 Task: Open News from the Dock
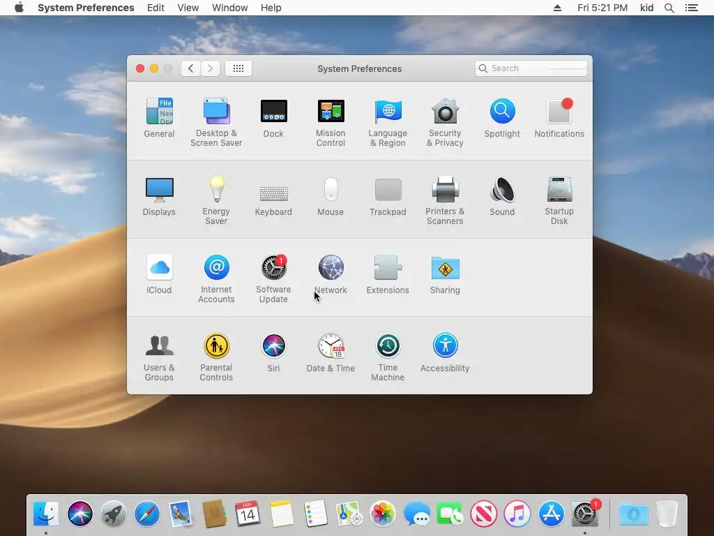[484, 514]
